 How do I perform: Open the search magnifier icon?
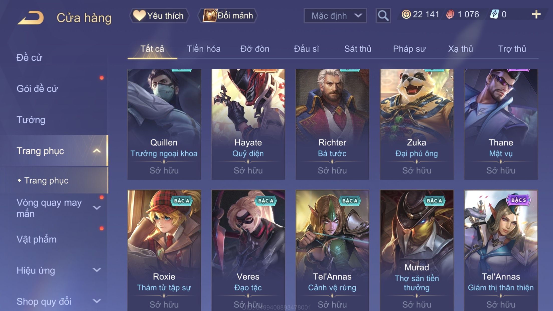click(x=383, y=16)
